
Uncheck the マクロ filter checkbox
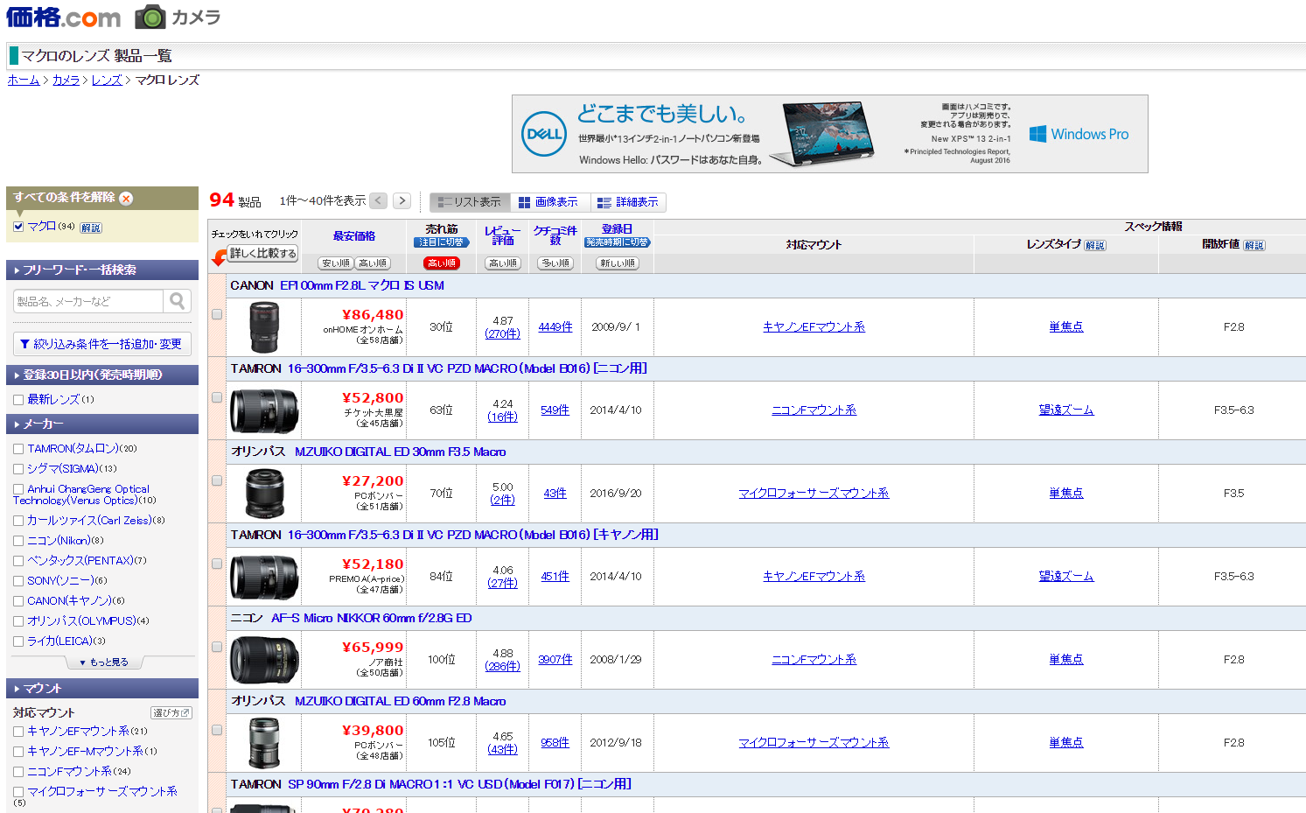point(18,227)
